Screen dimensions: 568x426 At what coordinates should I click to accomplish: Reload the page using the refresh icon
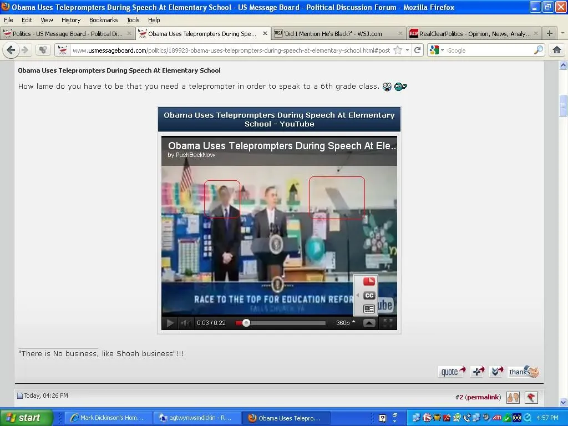[418, 50]
